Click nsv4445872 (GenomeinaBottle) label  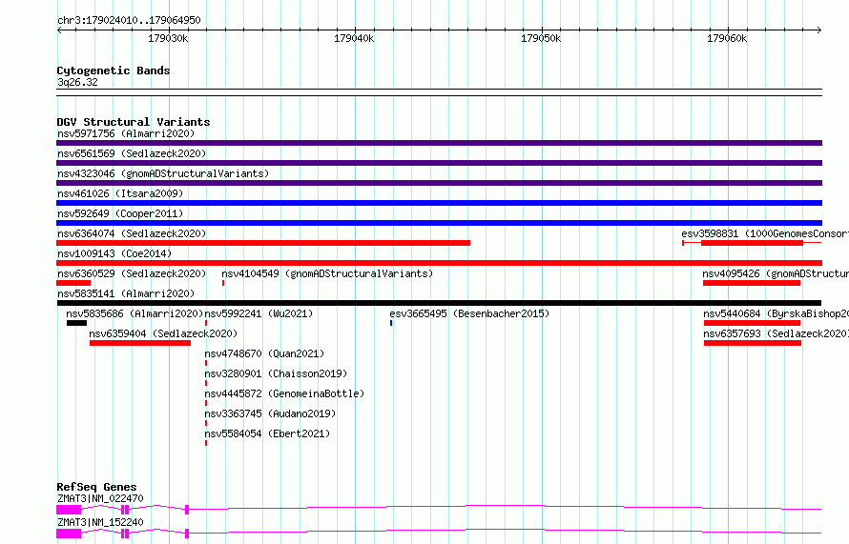[284, 393]
